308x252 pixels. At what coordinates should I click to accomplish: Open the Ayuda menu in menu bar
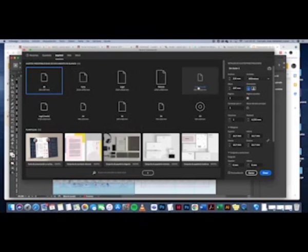click(x=107, y=41)
